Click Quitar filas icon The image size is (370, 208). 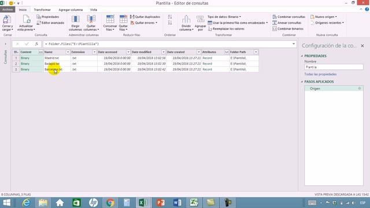[x=123, y=19]
